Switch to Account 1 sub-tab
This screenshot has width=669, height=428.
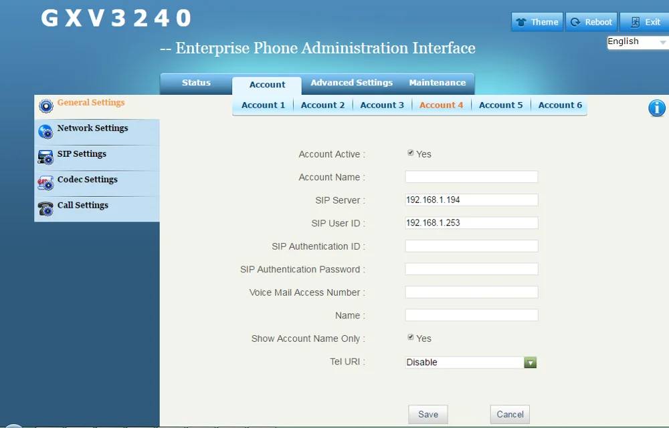pyautogui.click(x=263, y=105)
